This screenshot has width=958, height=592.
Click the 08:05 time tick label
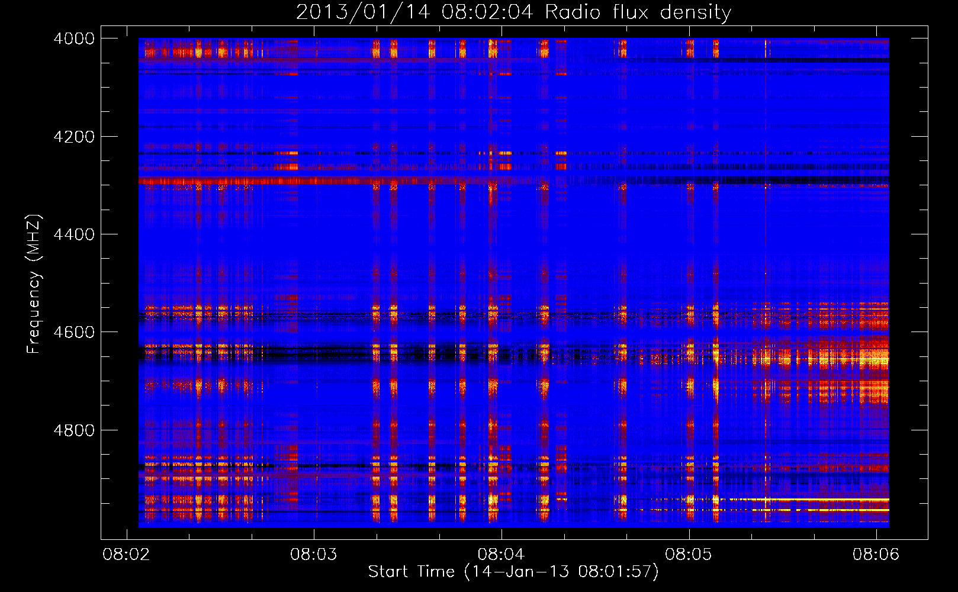pos(689,555)
